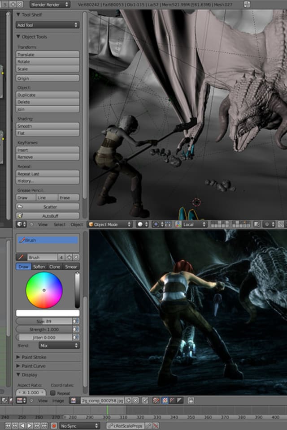
Task: Click the 3D view editor type icon
Action: tap(22, 224)
